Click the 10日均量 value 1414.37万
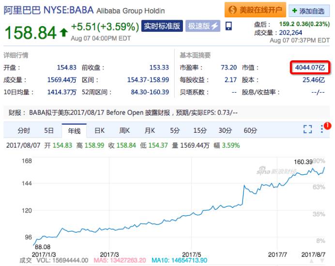Screen dimensions: 335x266 coord(62,92)
